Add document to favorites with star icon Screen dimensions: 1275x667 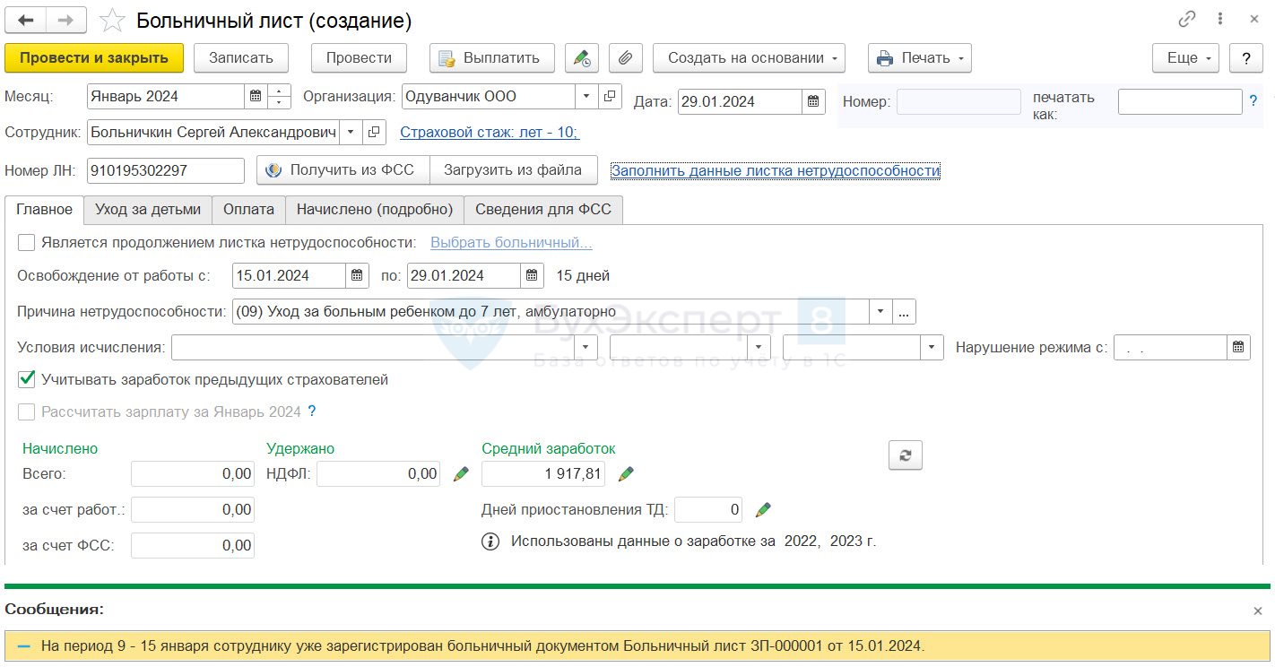pyautogui.click(x=112, y=20)
